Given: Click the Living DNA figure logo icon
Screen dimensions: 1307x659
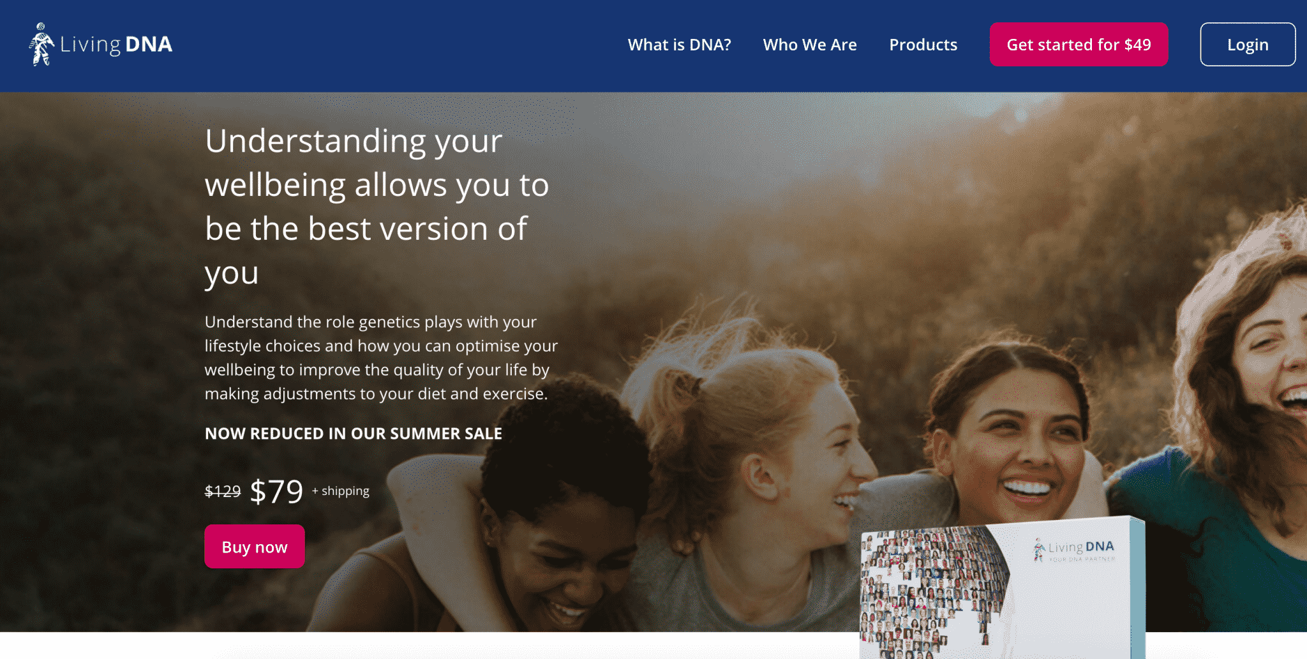Looking at the screenshot, I should [42, 44].
